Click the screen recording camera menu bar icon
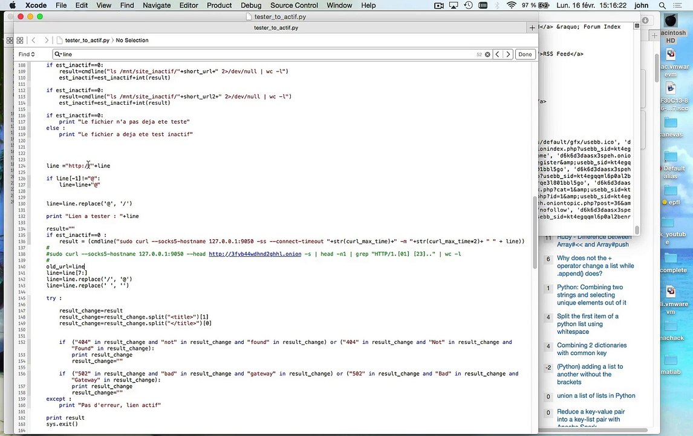The image size is (693, 436). tap(439, 5)
